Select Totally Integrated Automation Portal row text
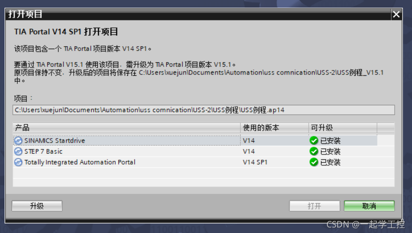This screenshot has width=412, height=233. tap(80, 162)
